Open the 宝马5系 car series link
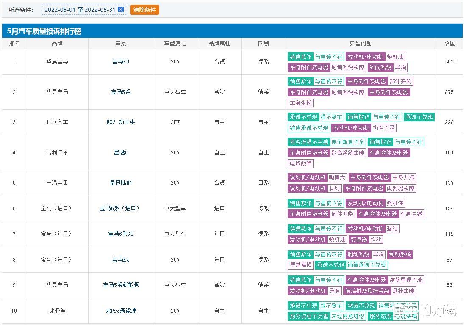 (121, 92)
